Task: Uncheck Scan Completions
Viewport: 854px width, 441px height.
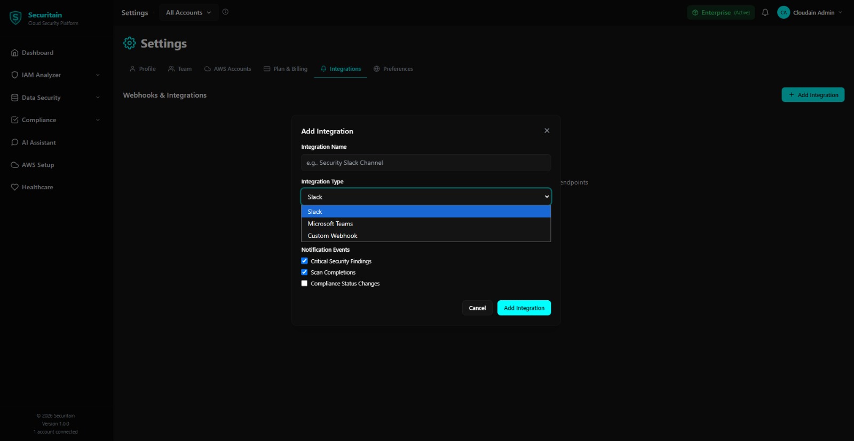Action: [304, 272]
